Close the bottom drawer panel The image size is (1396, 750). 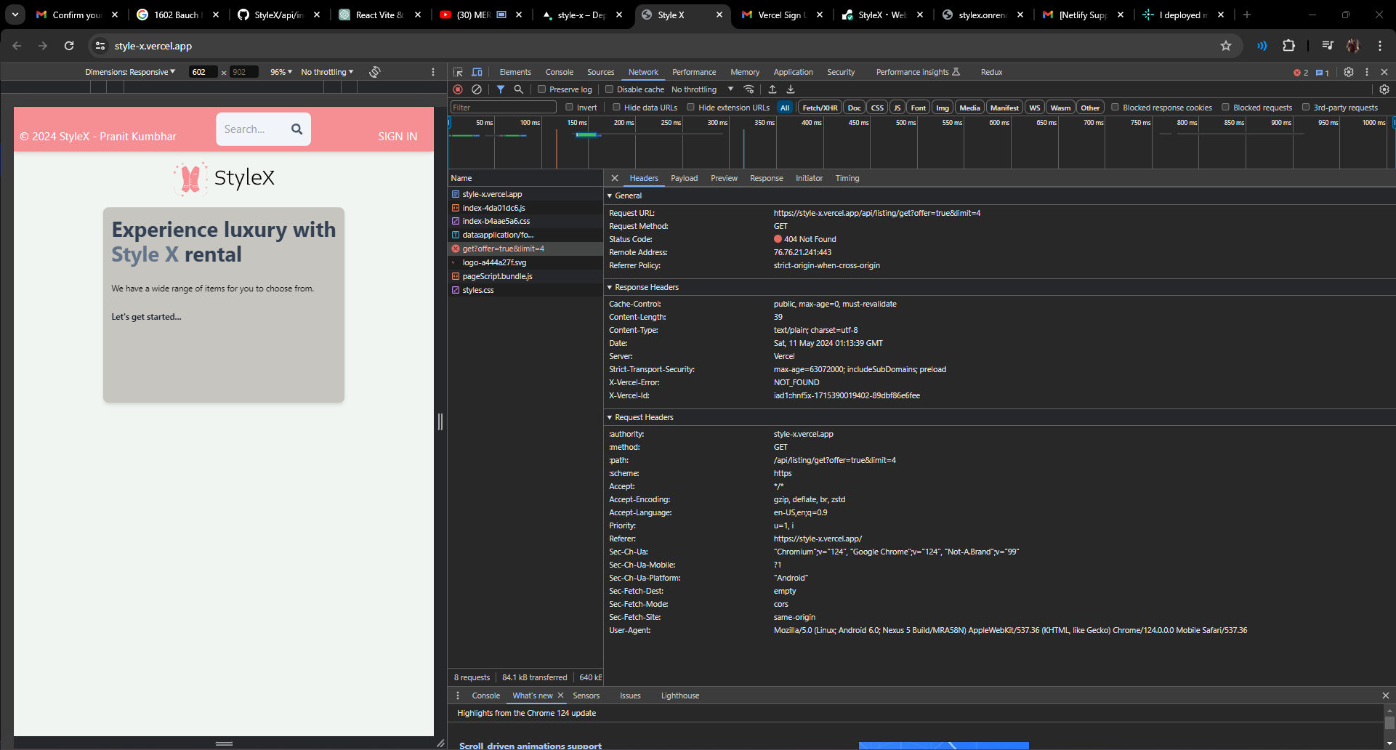click(1385, 695)
